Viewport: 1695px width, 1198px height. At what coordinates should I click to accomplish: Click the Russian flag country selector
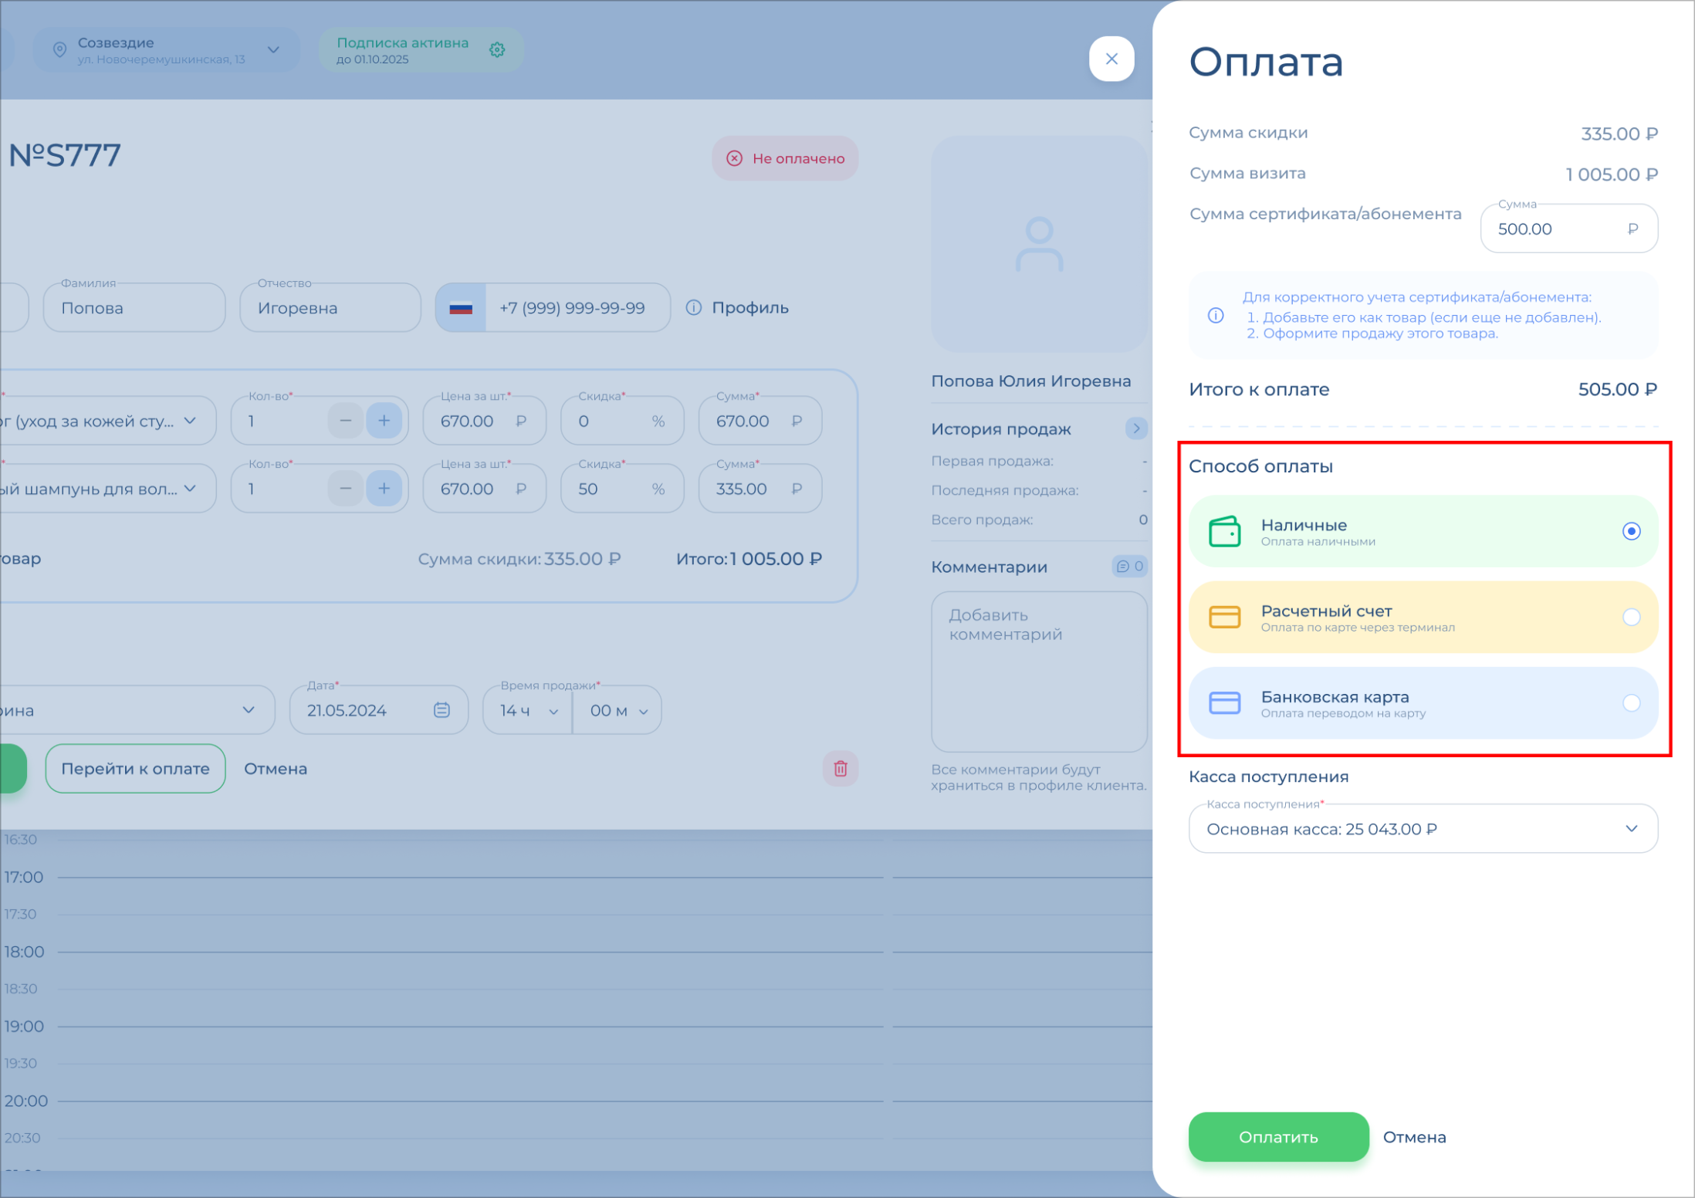[461, 308]
